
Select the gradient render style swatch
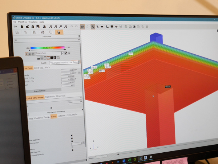point(39,58)
